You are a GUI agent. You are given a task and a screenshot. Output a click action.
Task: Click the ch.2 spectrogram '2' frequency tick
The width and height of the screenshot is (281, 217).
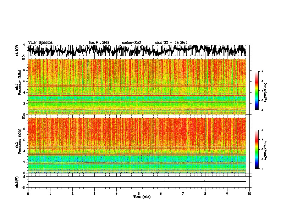coord(25,162)
